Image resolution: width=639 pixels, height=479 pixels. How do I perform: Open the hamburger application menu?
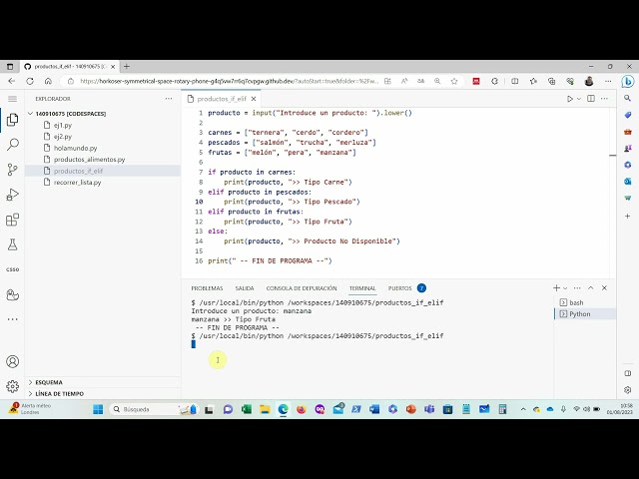click(x=13, y=99)
